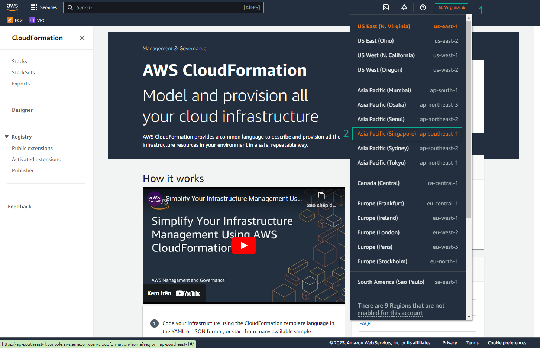
Task: Click the region list scrollbar thumb
Action: [x=469, y=119]
